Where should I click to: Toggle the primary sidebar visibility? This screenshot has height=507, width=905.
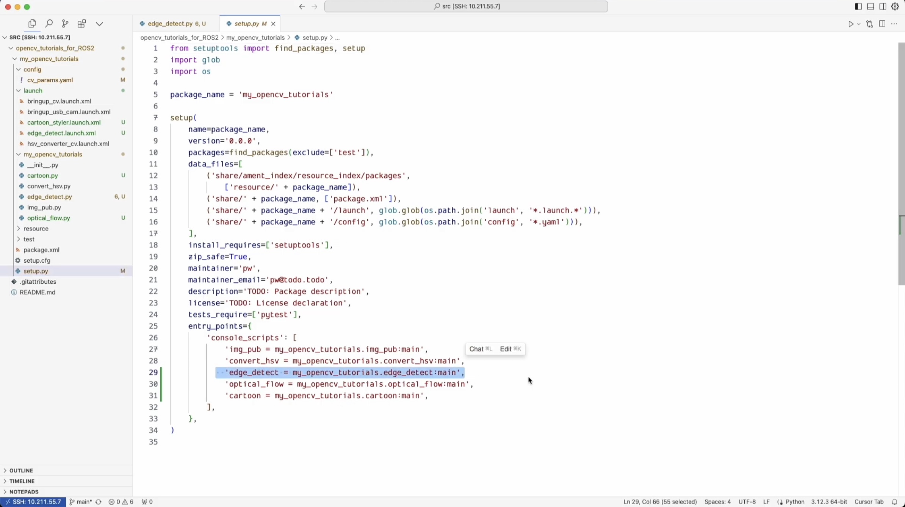coord(858,6)
